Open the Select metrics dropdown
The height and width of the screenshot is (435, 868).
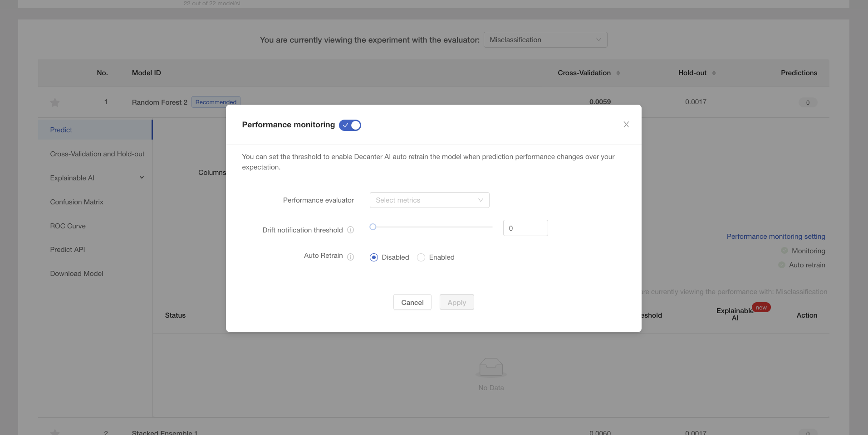coord(429,200)
